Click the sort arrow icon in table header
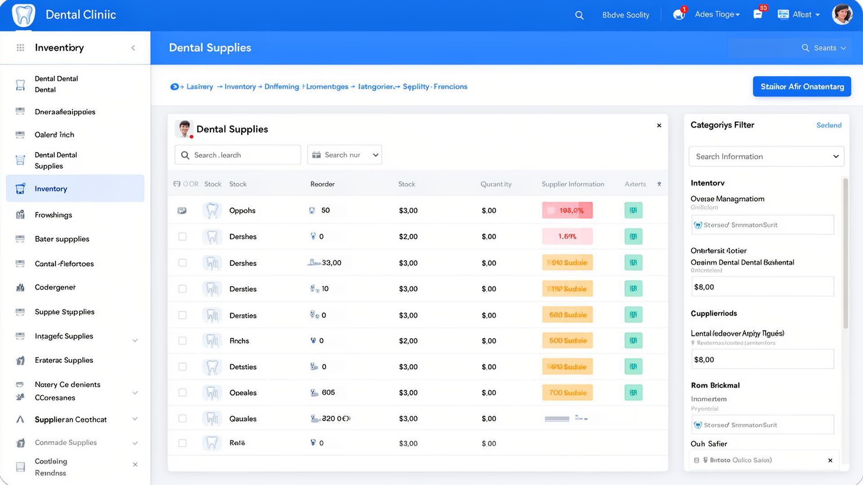Image resolution: width=863 pixels, height=485 pixels. tap(659, 184)
